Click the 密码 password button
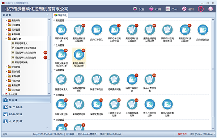 (x=171, y=9)
